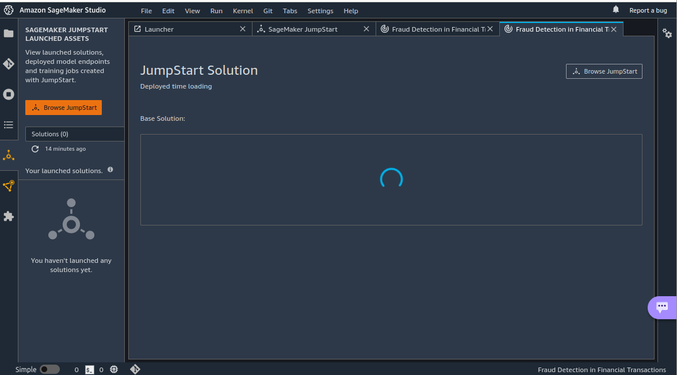Click the kernel chip status bar icon
Screen dimensions: 677x375
pyautogui.click(x=114, y=369)
